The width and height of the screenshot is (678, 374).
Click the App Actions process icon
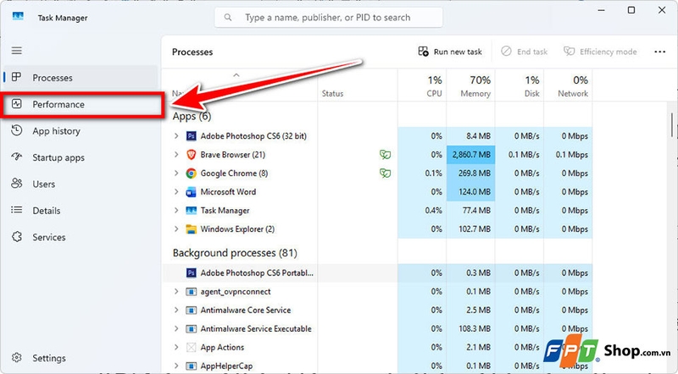[x=192, y=347]
